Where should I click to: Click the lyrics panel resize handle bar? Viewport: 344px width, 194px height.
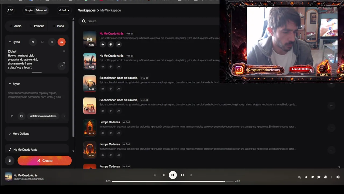pos(37,72)
